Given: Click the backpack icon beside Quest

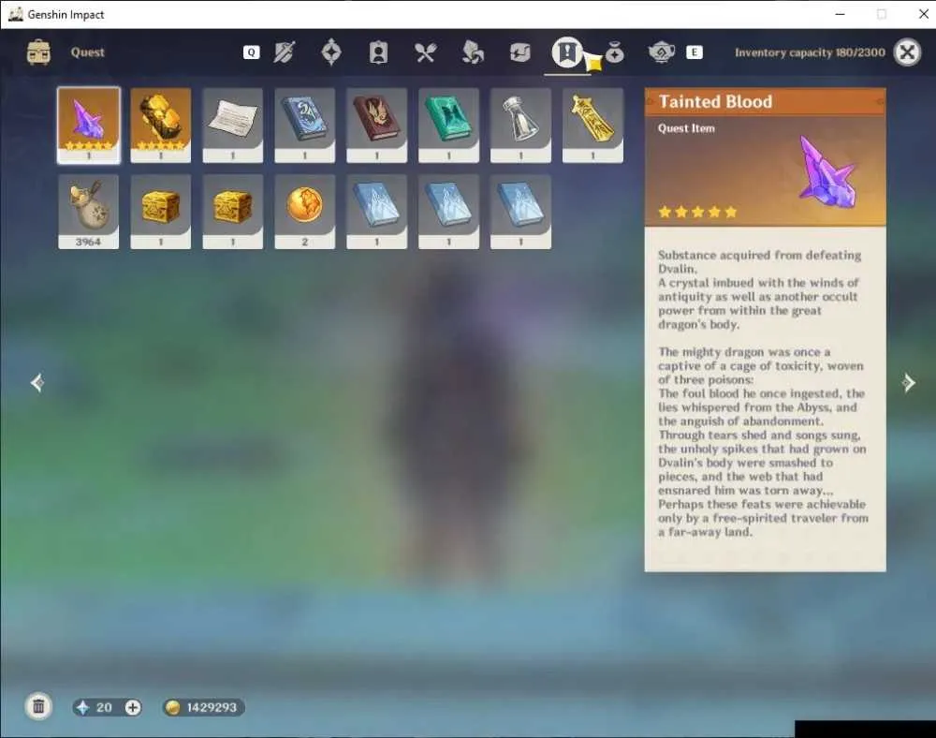Looking at the screenshot, I should coord(38,52).
